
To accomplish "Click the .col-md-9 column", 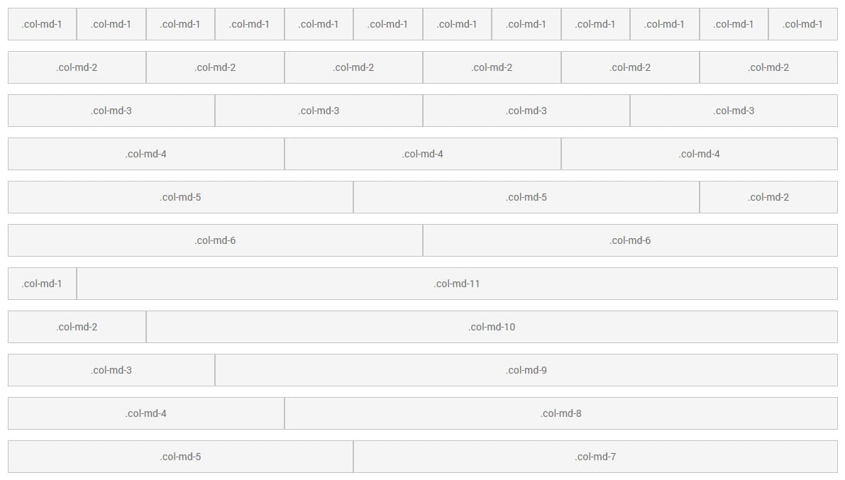I will pyautogui.click(x=526, y=370).
